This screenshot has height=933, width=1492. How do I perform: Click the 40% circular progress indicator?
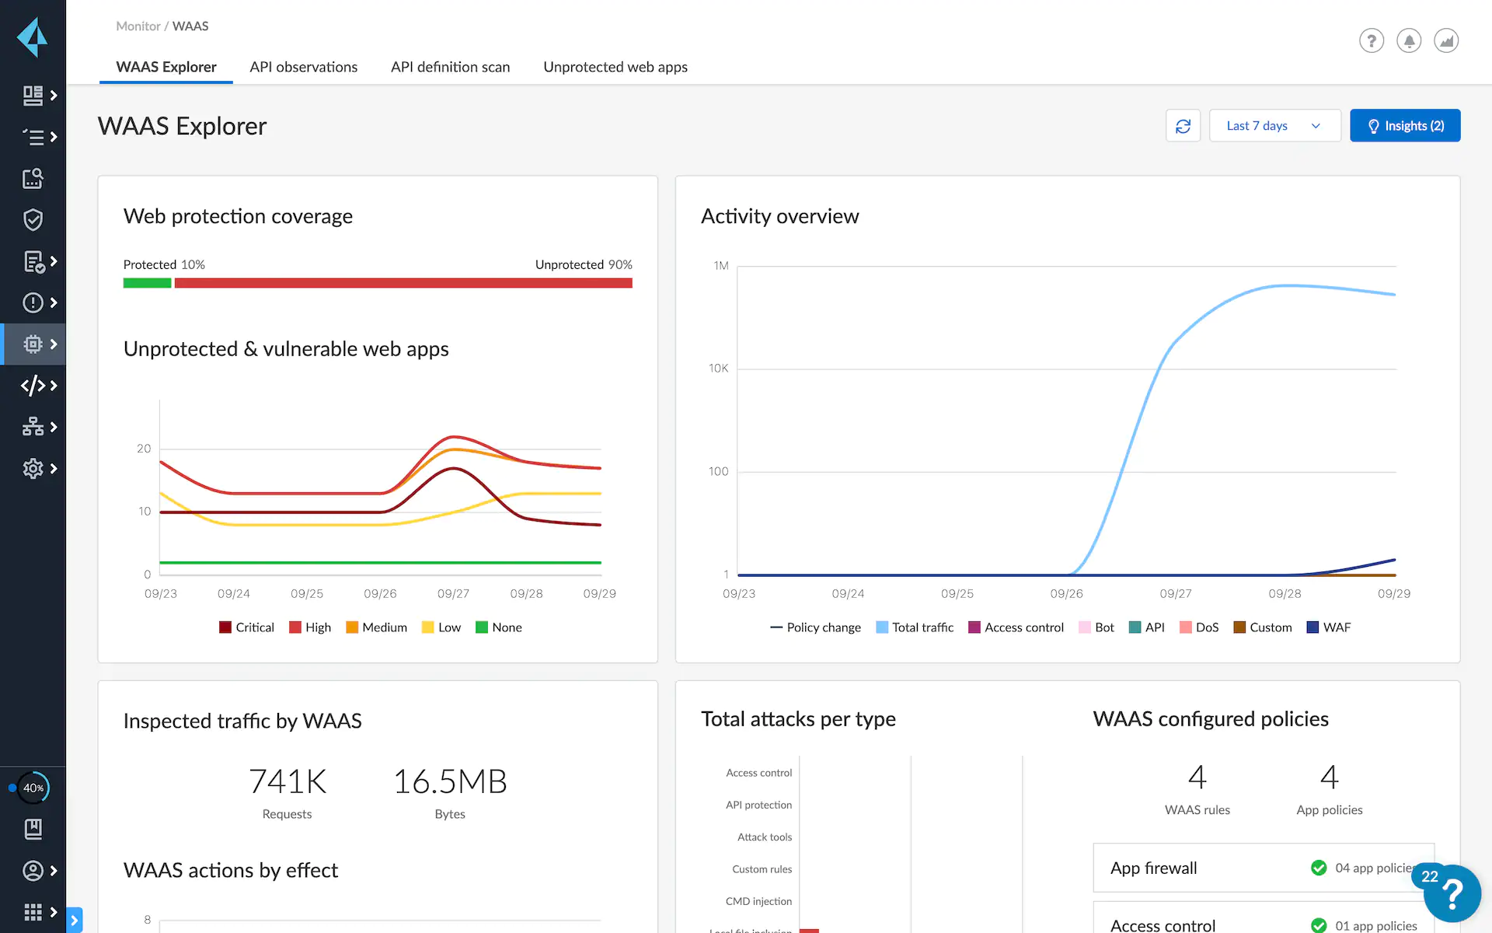33,787
